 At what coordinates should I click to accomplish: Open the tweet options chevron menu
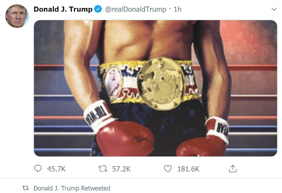274,9
